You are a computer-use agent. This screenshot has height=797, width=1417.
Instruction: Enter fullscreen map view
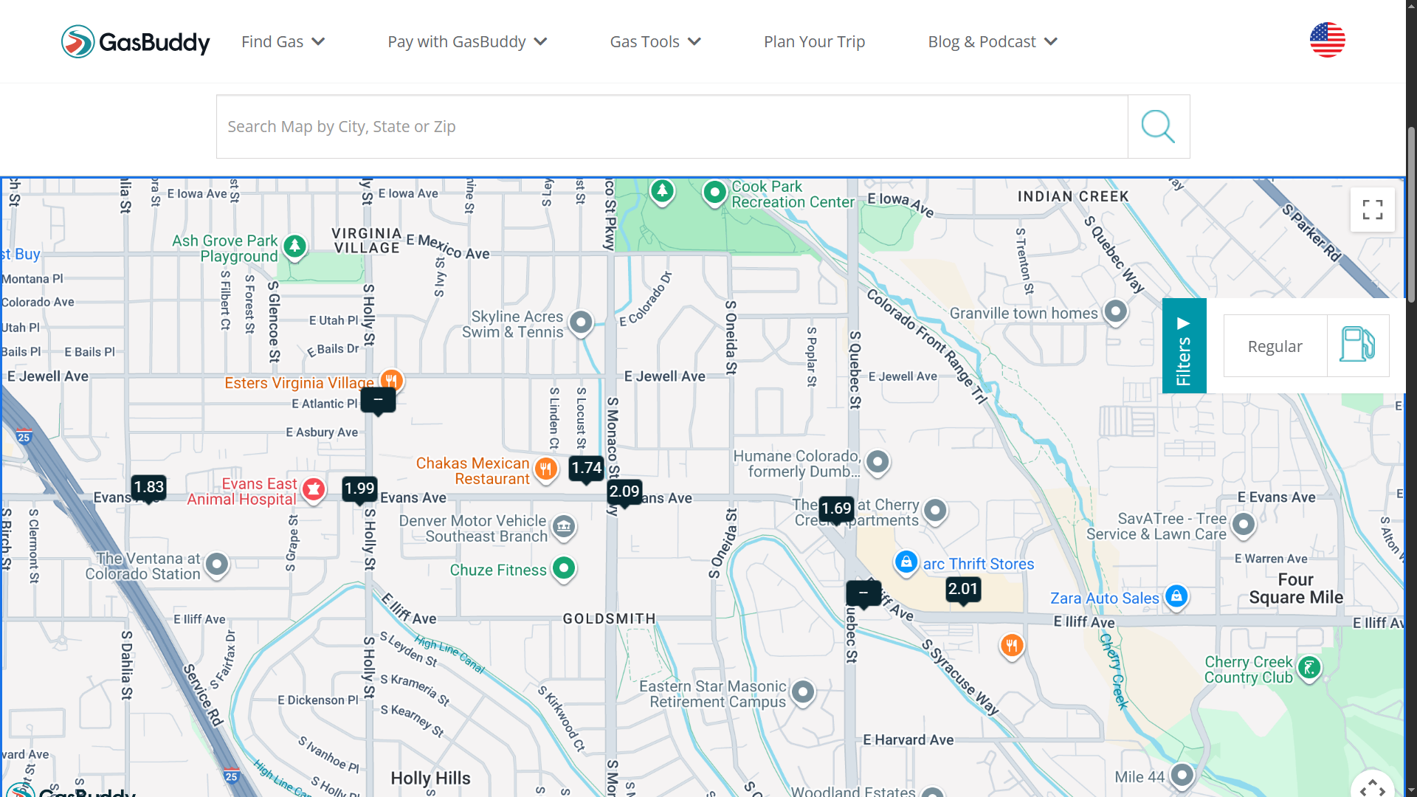(x=1372, y=210)
